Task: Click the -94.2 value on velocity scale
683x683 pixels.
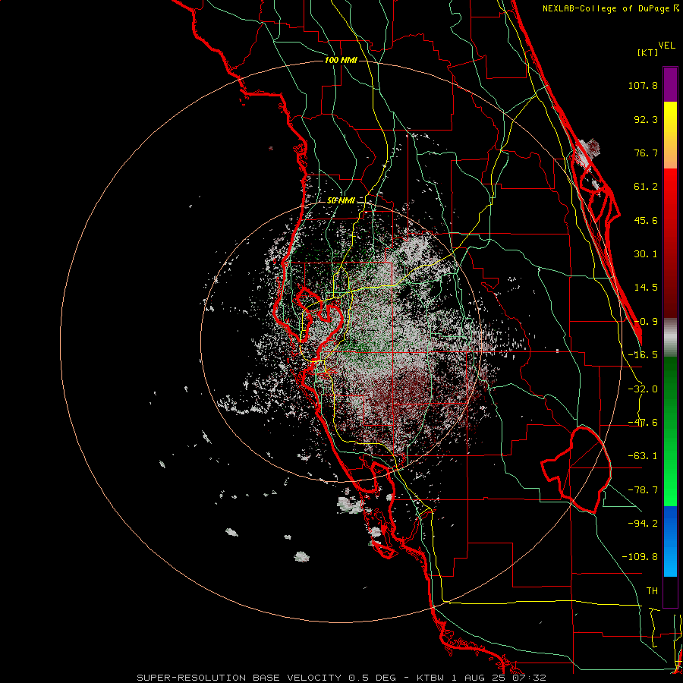Action: [643, 523]
